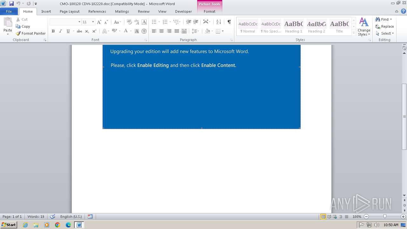
Task: Open the Font Color dropdown arrow
Action: [x=130, y=31]
